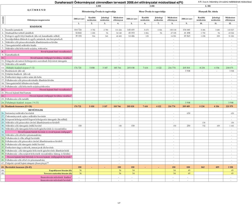Select the "Mese Óvoda és tagovódája" column header
252x204 pixels.
(x=152, y=12)
